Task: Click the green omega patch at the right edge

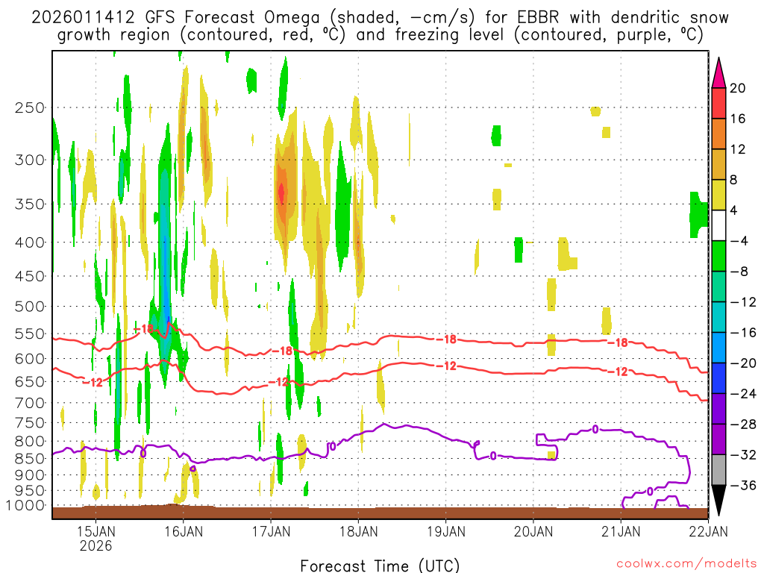Action: tap(698, 214)
